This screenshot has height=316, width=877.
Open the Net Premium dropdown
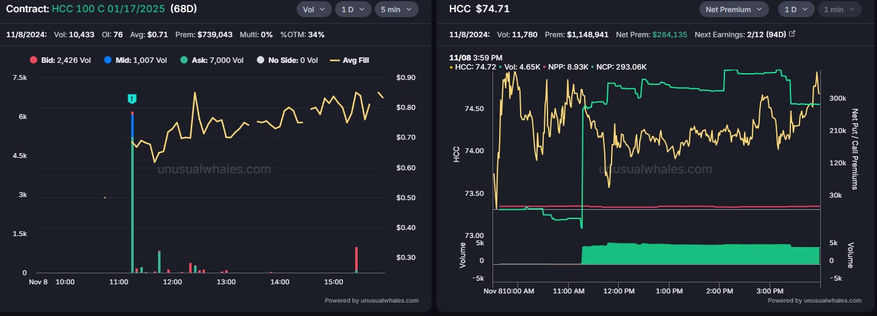[x=734, y=9]
